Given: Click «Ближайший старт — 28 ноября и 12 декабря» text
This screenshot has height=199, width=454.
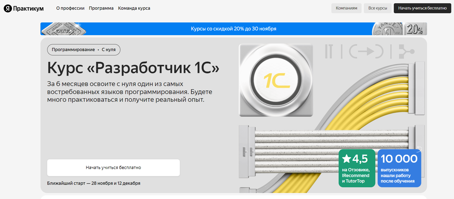Looking at the screenshot, I should tap(94, 183).
